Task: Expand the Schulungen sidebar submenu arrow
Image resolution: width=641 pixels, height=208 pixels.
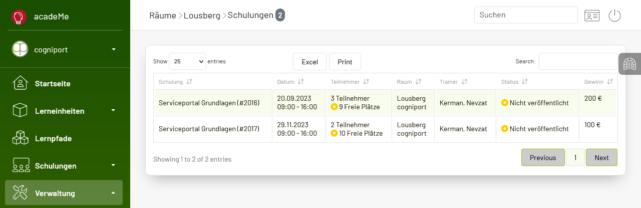Action: pos(113,165)
